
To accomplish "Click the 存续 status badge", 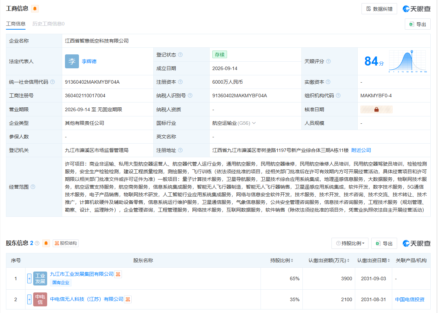I will tap(220, 55).
